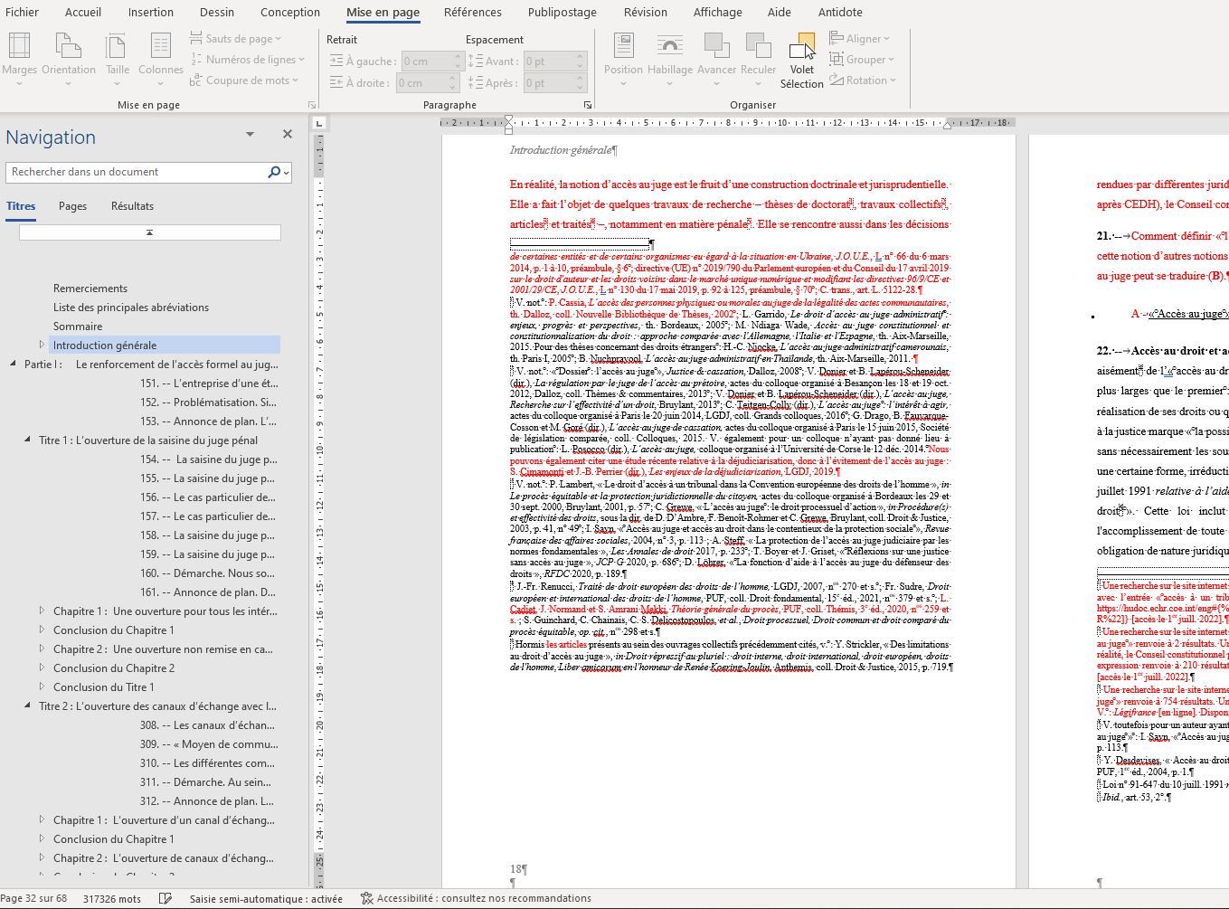This screenshot has width=1229, height=909.
Task: Open the Affichage ribbon tab
Action: coord(717,12)
